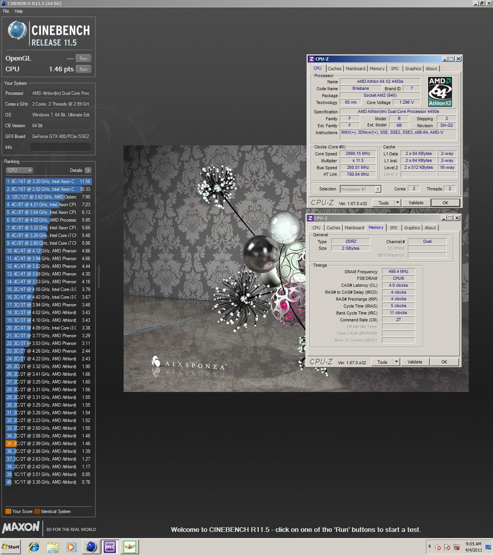Open Windows Explorer folder from taskbar
493x555 pixels.
53,547
